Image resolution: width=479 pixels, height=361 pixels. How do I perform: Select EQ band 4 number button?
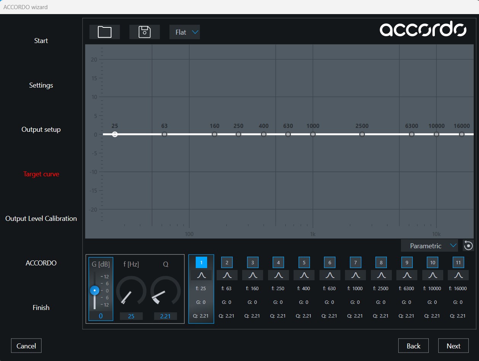click(x=278, y=262)
